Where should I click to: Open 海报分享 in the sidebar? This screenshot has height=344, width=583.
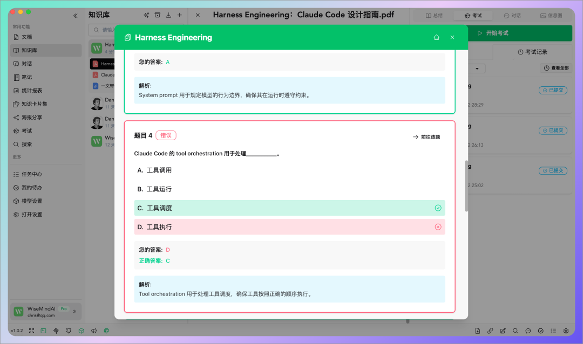[46, 117]
